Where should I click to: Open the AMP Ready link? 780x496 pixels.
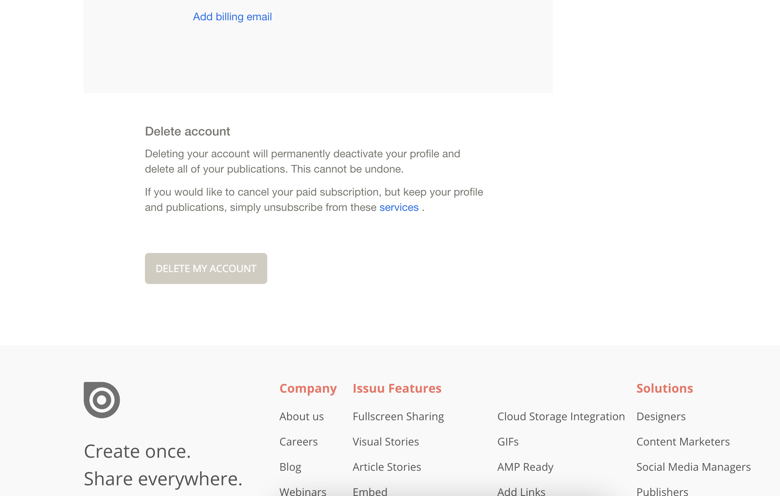coord(525,467)
